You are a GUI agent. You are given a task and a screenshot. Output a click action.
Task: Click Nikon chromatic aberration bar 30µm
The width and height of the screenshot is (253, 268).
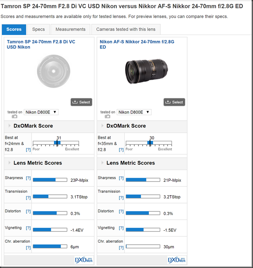(x=143, y=246)
